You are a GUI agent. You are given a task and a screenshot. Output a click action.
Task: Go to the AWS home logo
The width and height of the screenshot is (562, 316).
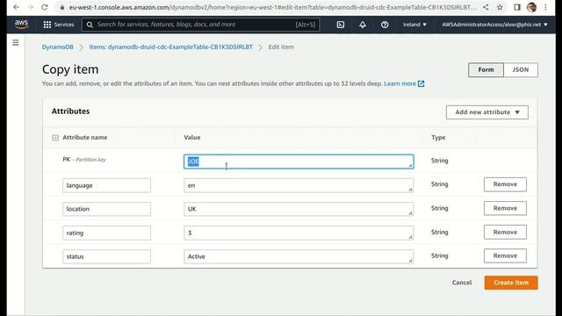tap(21, 24)
